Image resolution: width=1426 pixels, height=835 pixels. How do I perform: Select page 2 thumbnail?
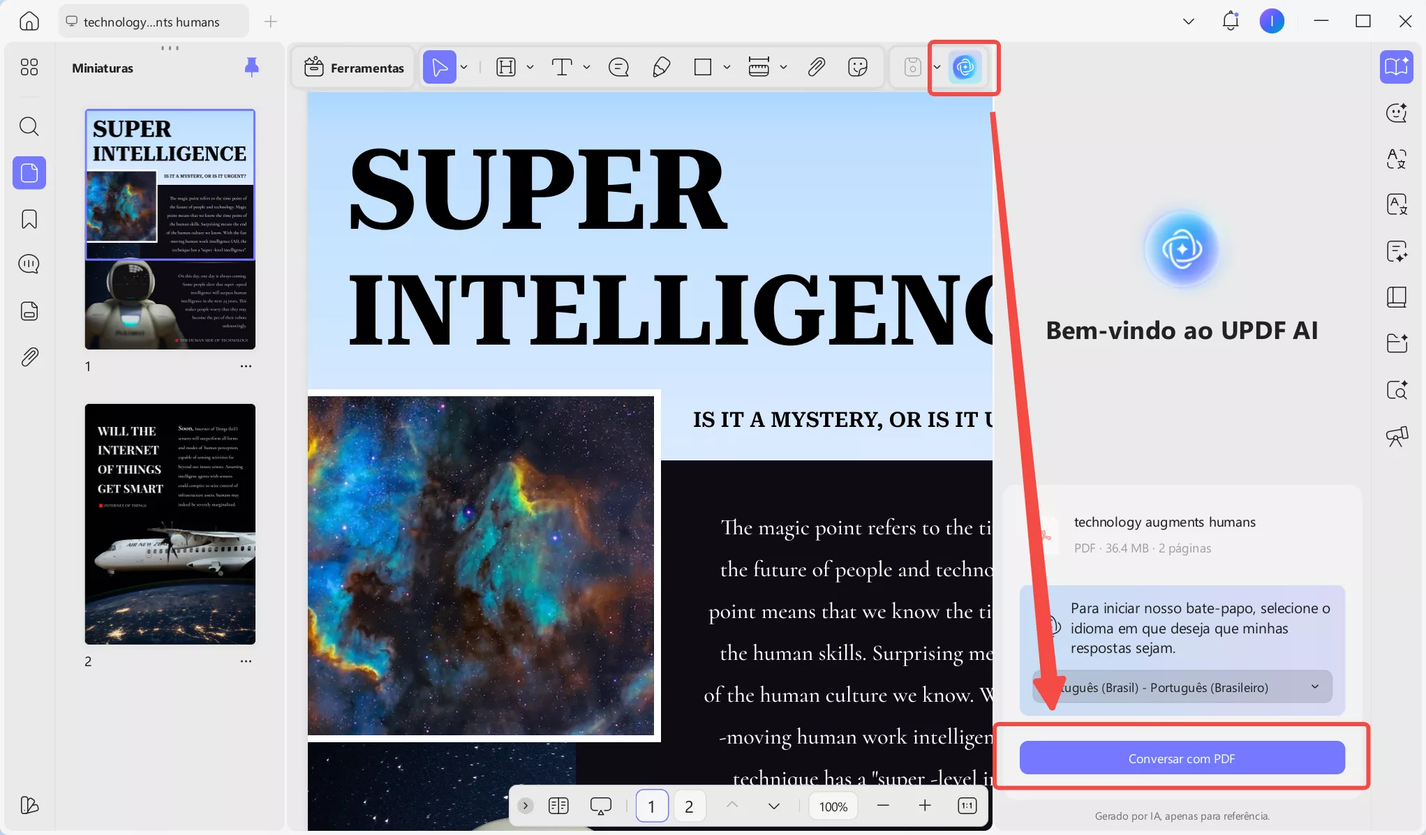(170, 524)
